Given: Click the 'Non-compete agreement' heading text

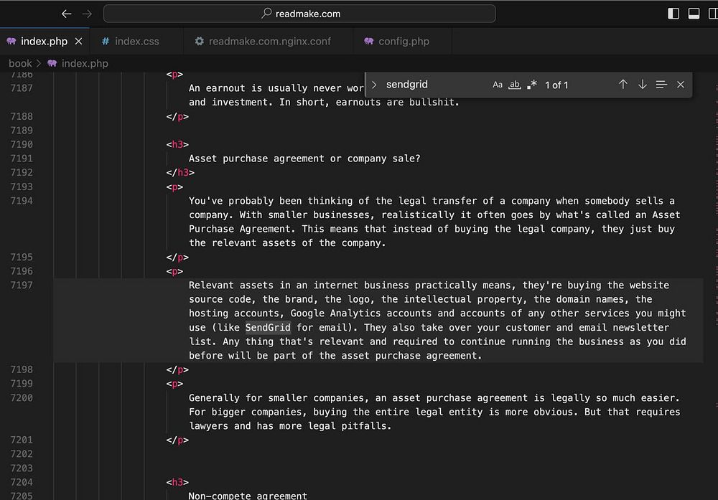Looking at the screenshot, I should pos(248,496).
